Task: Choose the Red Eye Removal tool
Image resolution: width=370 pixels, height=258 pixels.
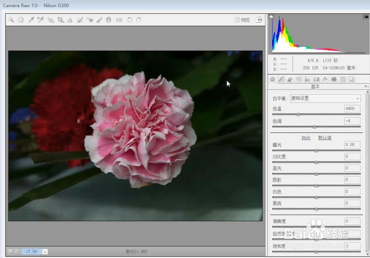Action: pos(89,20)
